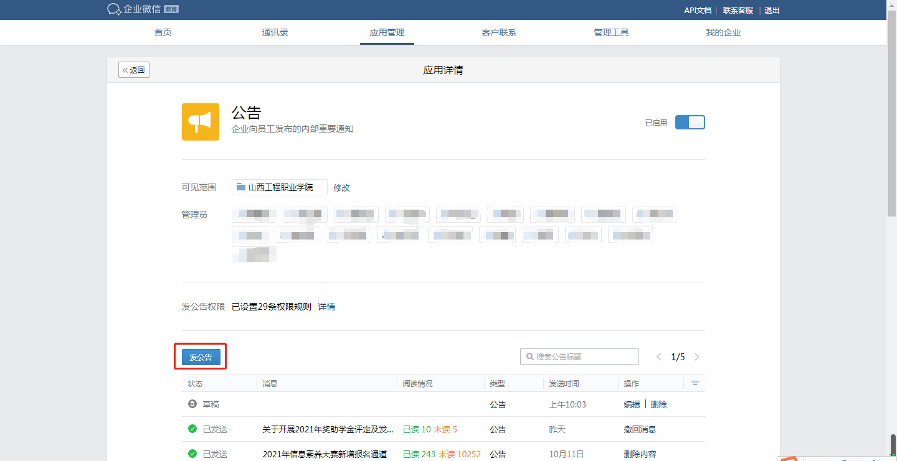Click the yellow megaphone announcement app icon
Image resolution: width=897 pixels, height=461 pixels.
pos(200,122)
